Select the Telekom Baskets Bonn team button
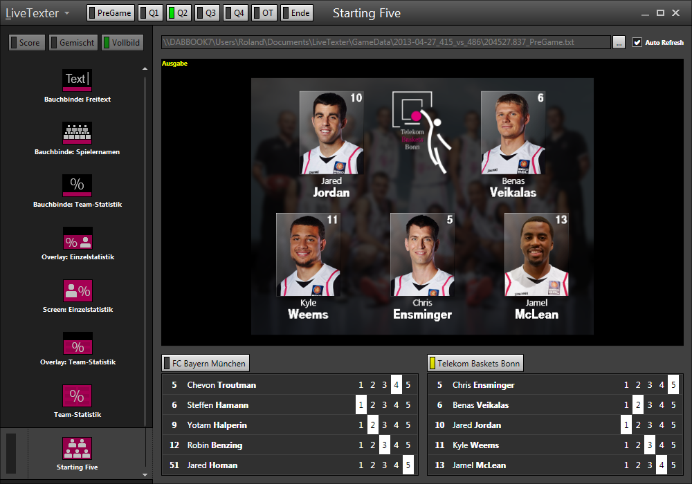This screenshot has height=484, width=692. [475, 363]
